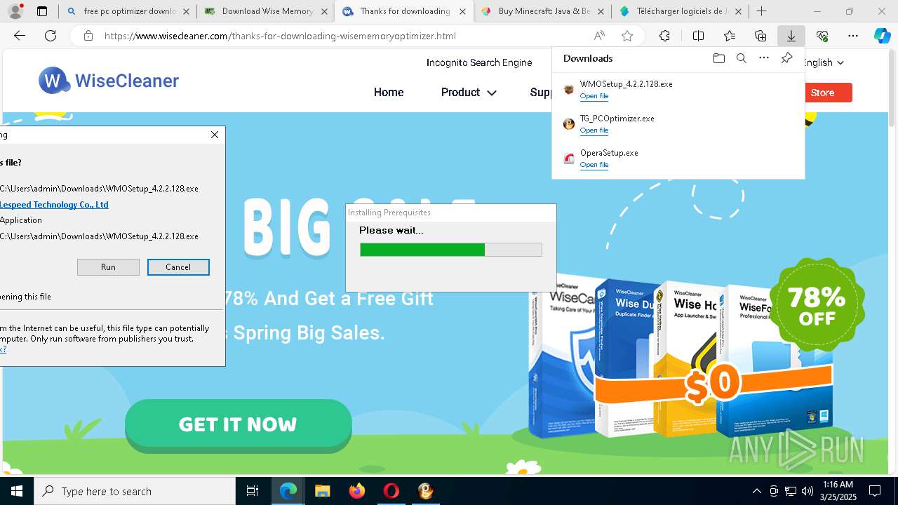
Task: Click Type here to search box
Action: [135, 491]
